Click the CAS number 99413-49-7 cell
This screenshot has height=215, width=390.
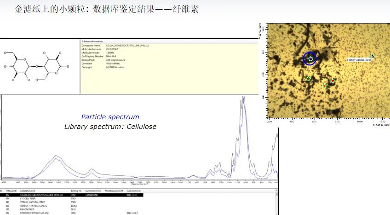[132, 213]
